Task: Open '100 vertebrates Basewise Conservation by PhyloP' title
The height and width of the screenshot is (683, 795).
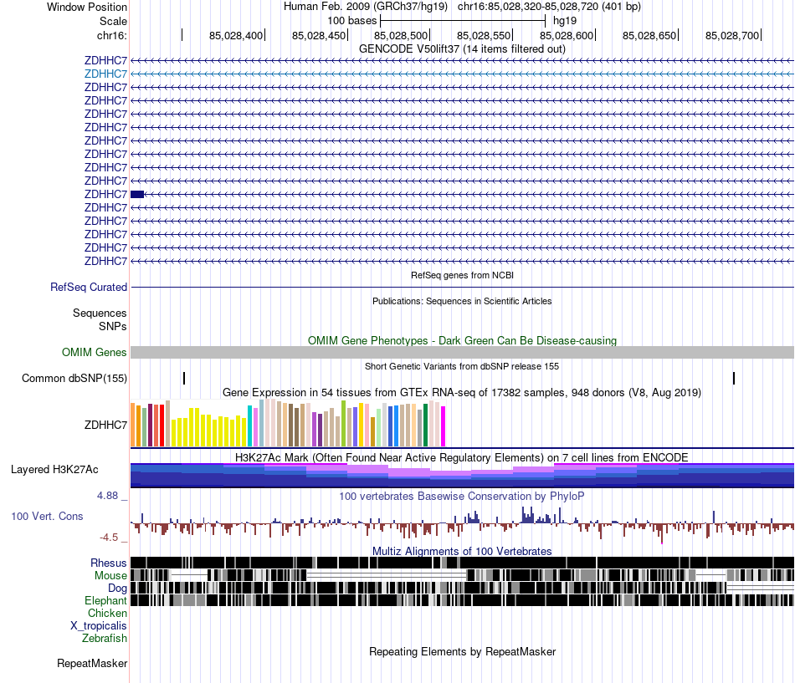Action: [x=462, y=496]
